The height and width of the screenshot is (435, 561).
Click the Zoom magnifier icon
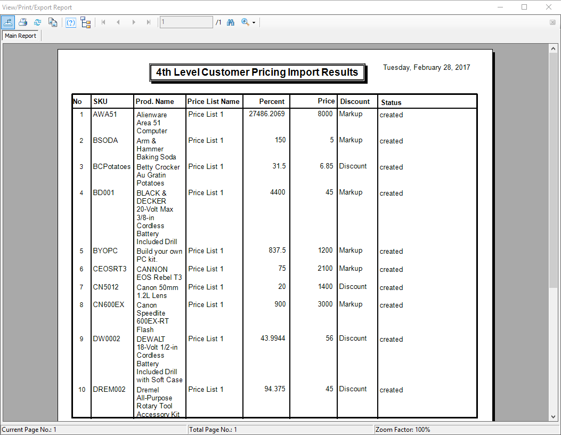245,22
